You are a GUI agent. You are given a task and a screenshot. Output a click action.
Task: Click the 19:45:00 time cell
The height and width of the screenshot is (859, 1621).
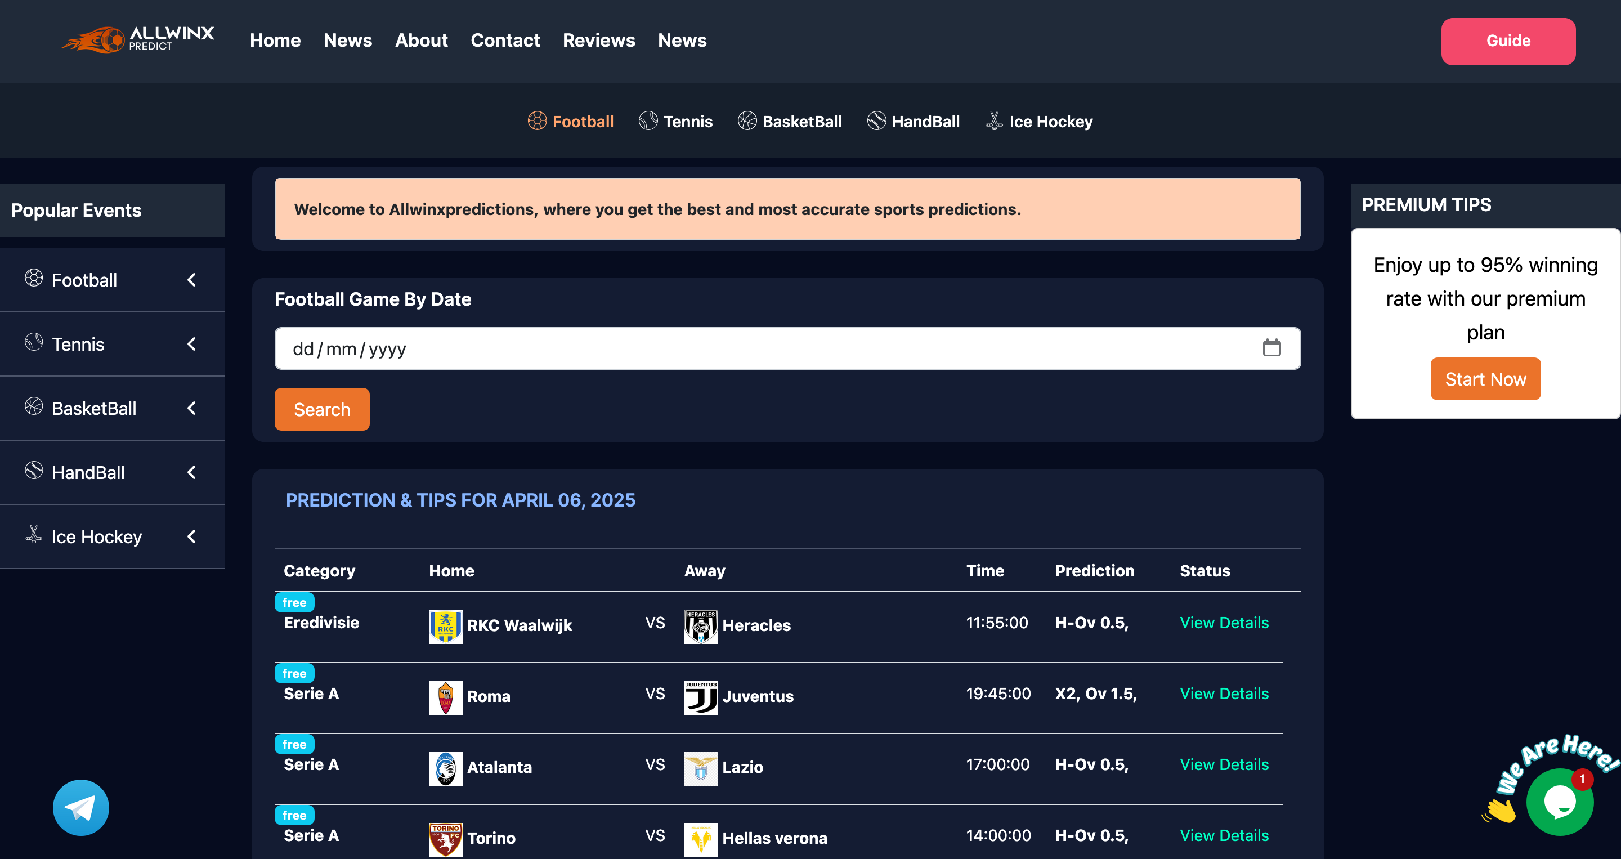pyautogui.click(x=998, y=694)
